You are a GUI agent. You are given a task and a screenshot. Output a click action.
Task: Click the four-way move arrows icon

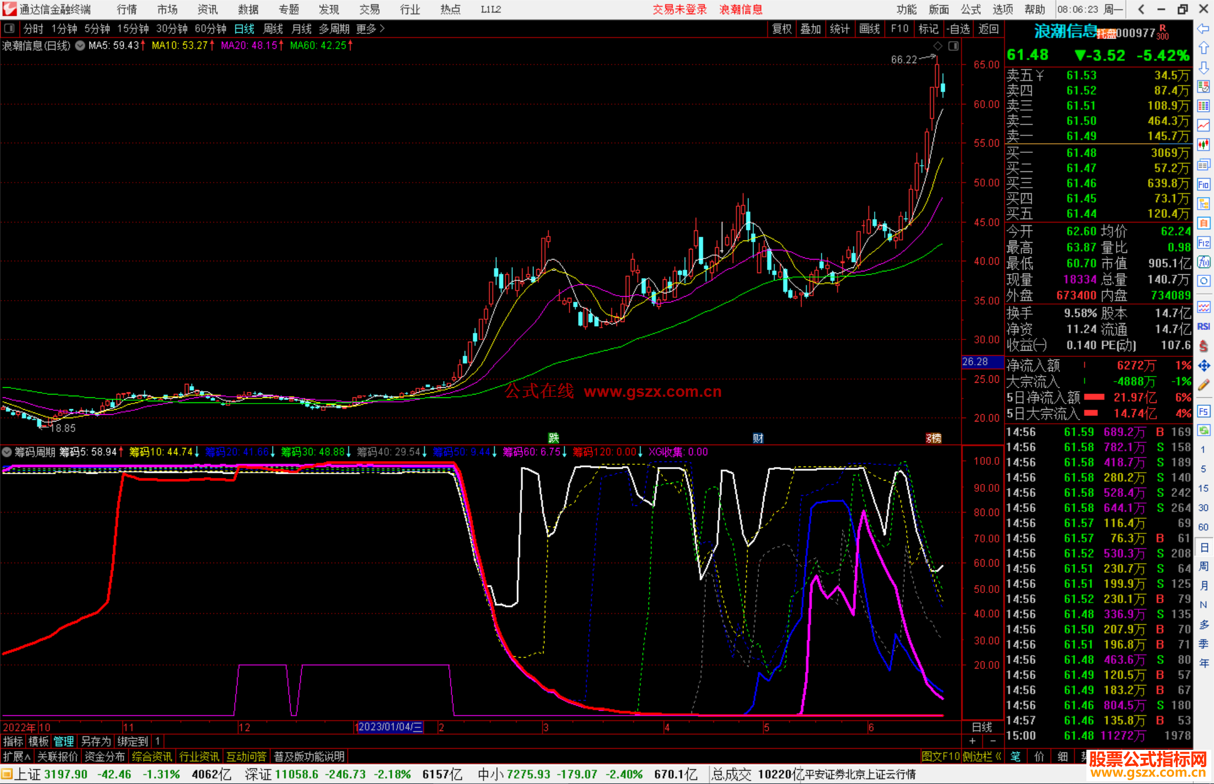click(x=1203, y=366)
